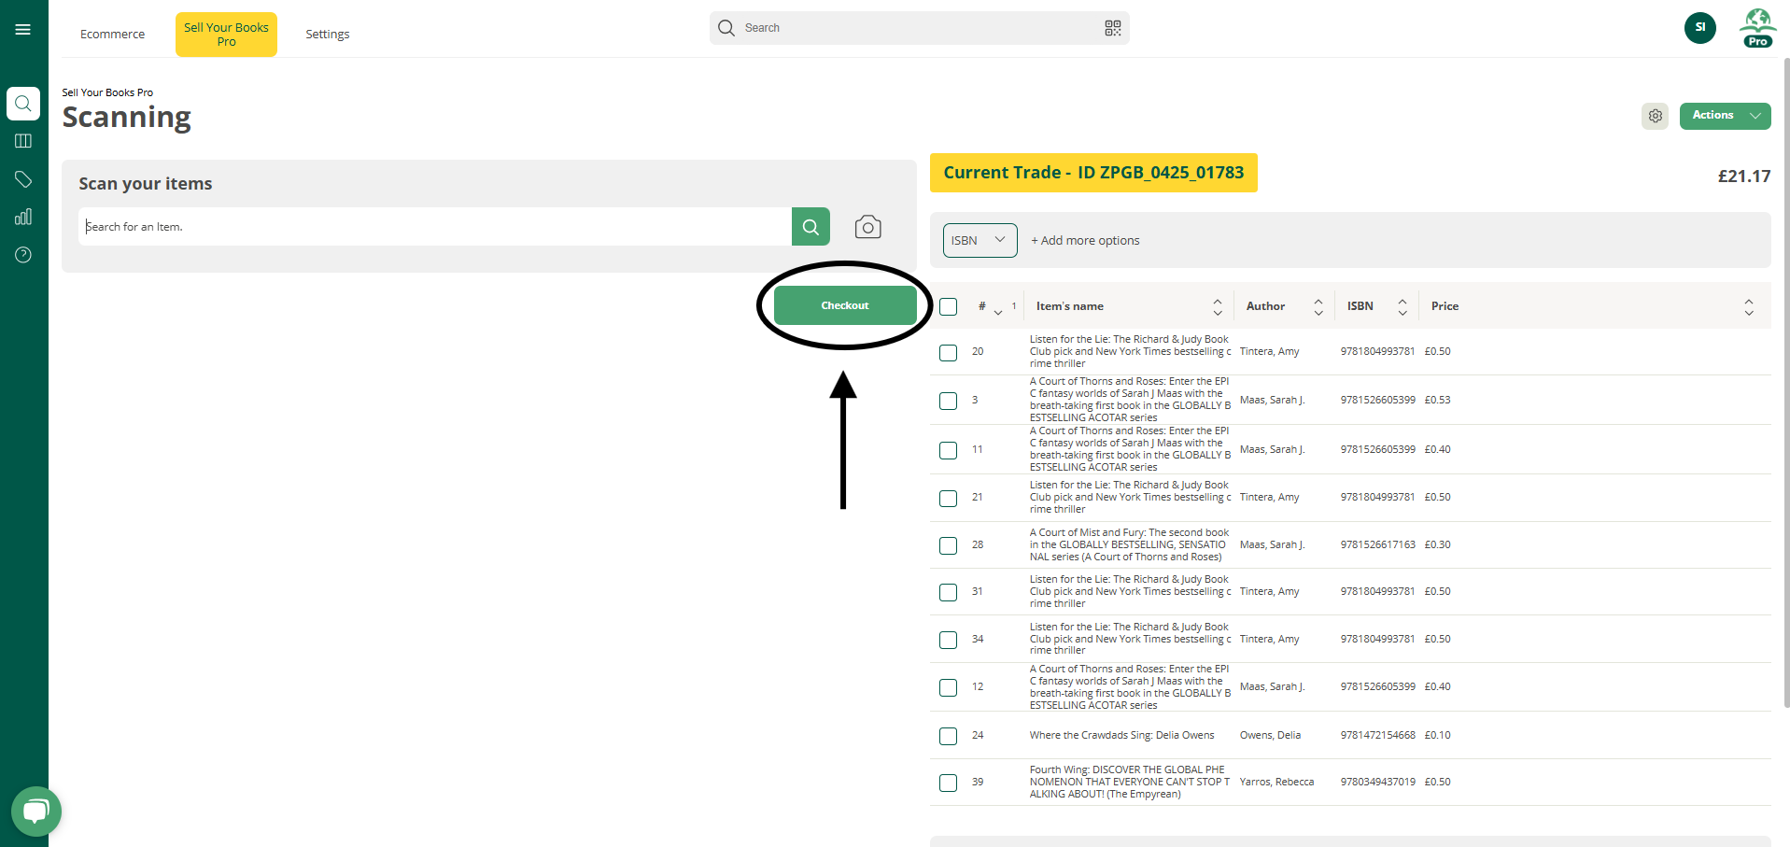Switch to the Ecommerce tab
Screen dimensions: 1790x847
point(112,35)
